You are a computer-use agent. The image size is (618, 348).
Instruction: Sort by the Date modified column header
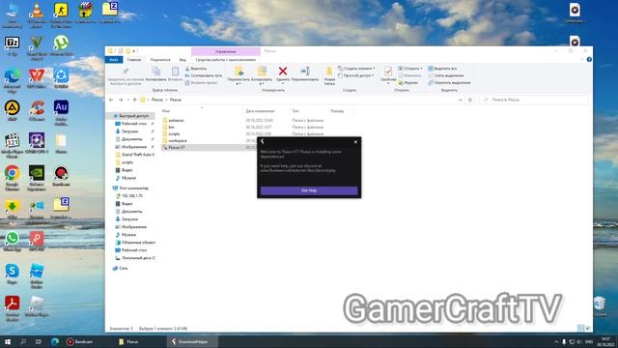pyautogui.click(x=260, y=111)
